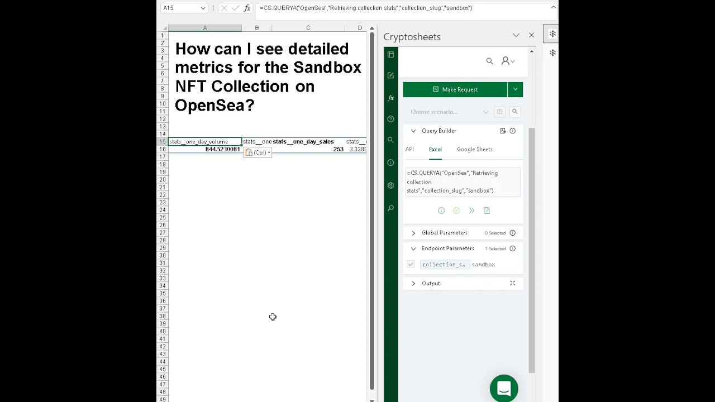Open the user account menu icon
Viewport: 715px width, 402px height.
click(507, 61)
